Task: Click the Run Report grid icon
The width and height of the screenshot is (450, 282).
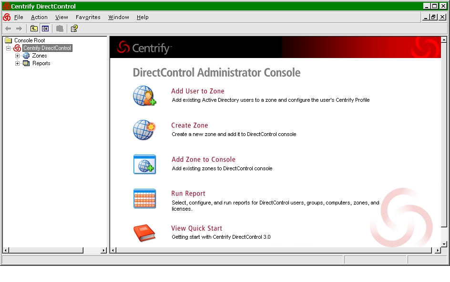Action: pyautogui.click(x=144, y=198)
